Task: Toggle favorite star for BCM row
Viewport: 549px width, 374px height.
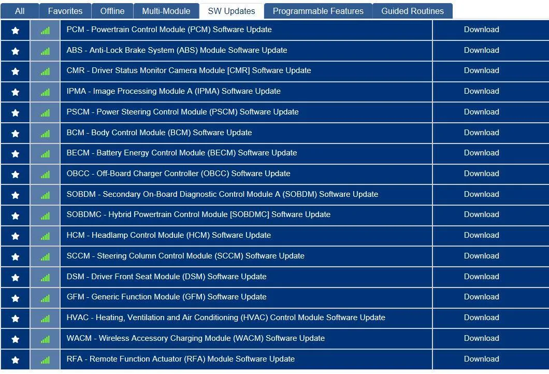Action: [15, 134]
